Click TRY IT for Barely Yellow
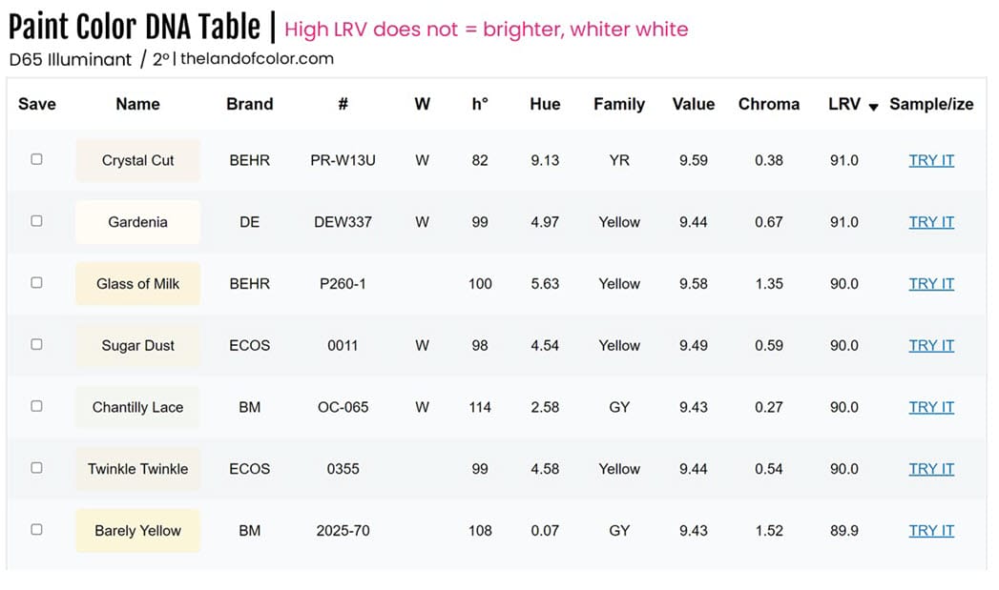This screenshot has height=590, width=999. point(930,530)
